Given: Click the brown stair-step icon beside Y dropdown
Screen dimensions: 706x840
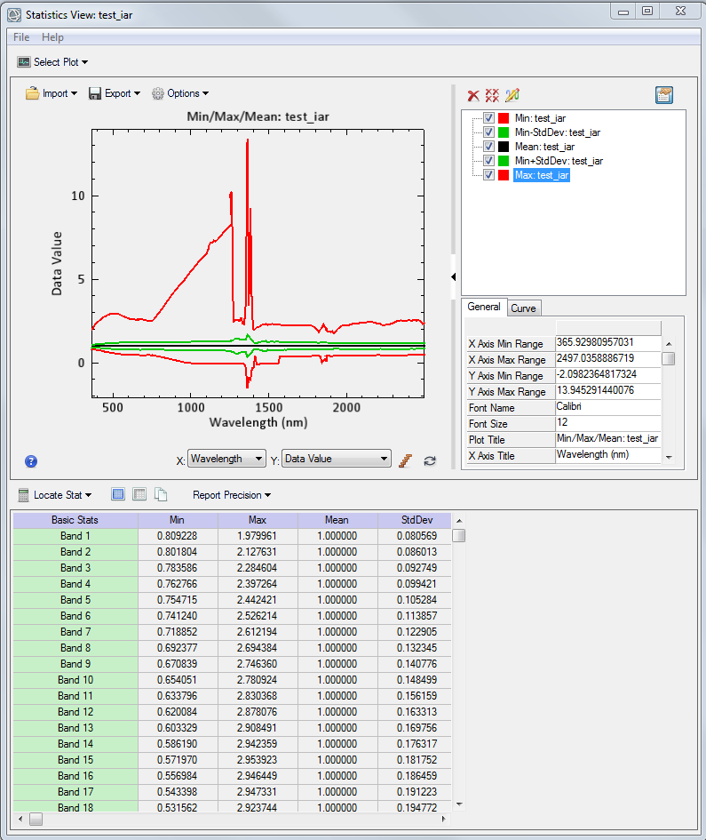Looking at the screenshot, I should click(x=406, y=460).
